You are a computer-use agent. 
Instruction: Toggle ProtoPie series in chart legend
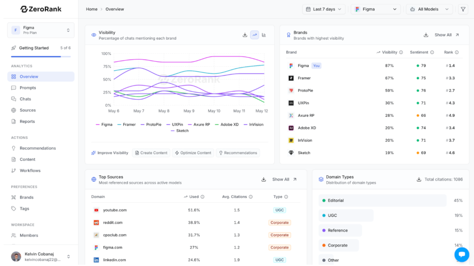click(x=151, y=125)
